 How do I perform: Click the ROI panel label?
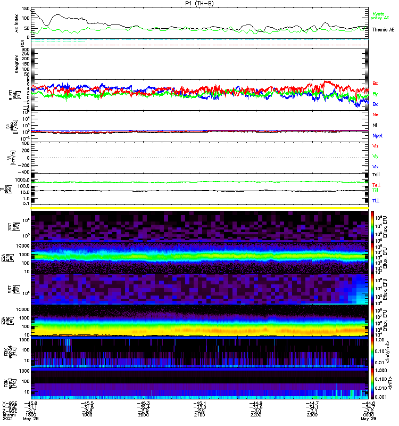[x=22, y=44]
